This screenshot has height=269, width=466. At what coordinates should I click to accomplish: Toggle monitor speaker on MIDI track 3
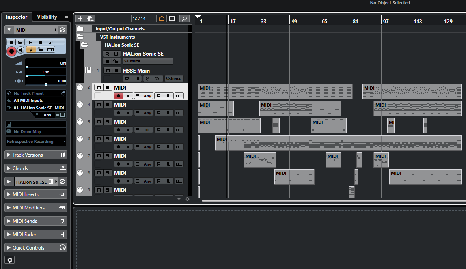pyautogui.click(x=128, y=96)
